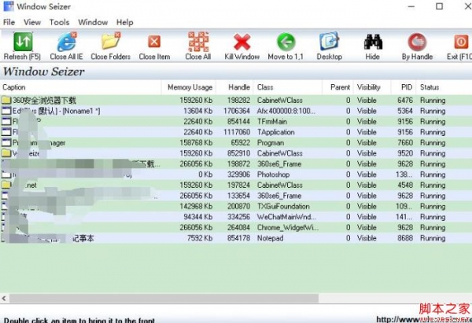472x323 pixels.
Task: Maximize the Window Seizer window
Action: coord(439,6)
